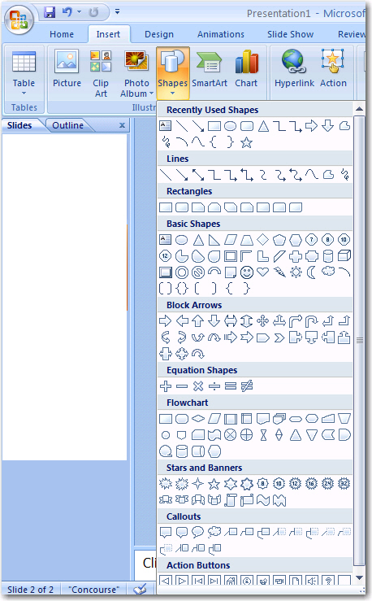Insert a Clip Art image
372x601 pixels.
pos(101,73)
